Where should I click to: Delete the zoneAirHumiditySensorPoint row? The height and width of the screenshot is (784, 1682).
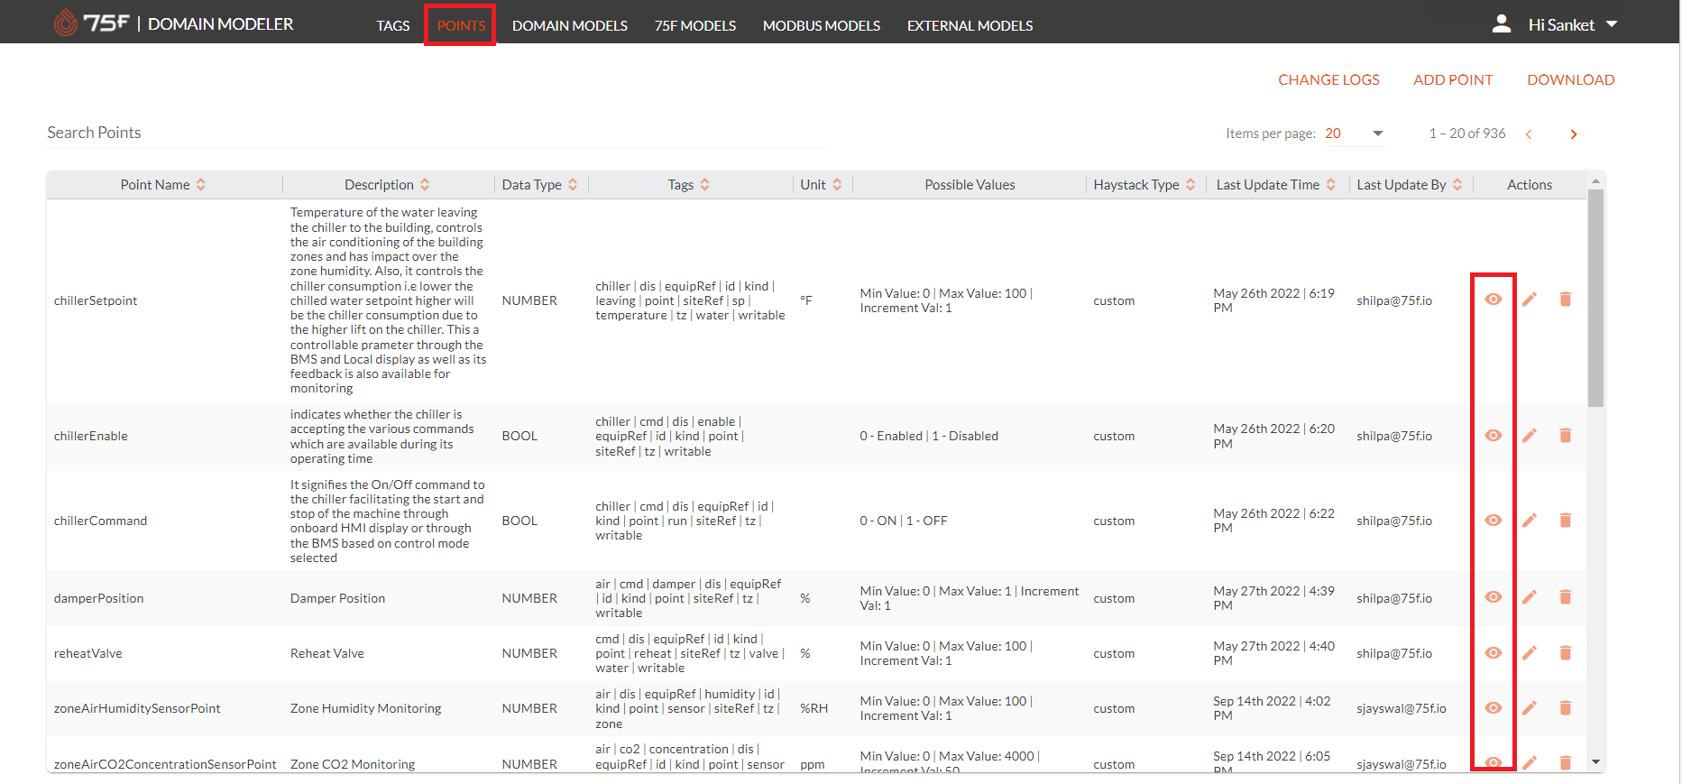pos(1566,708)
